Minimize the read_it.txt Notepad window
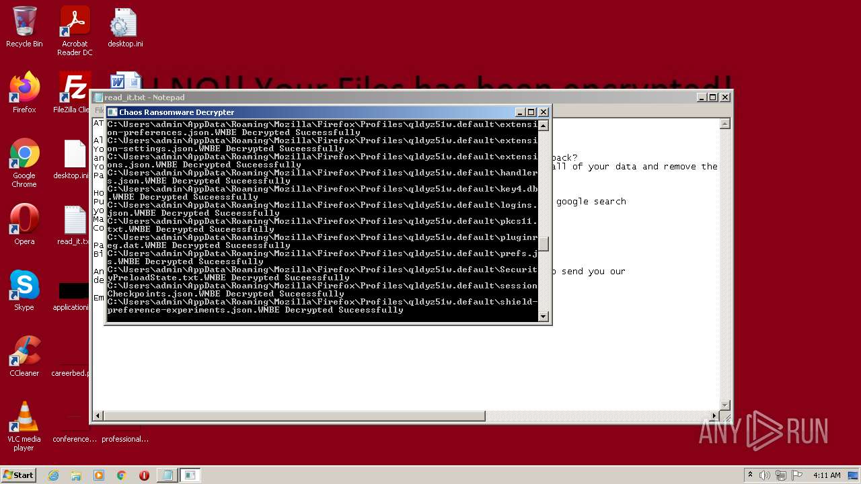This screenshot has height=484, width=861. (x=702, y=97)
